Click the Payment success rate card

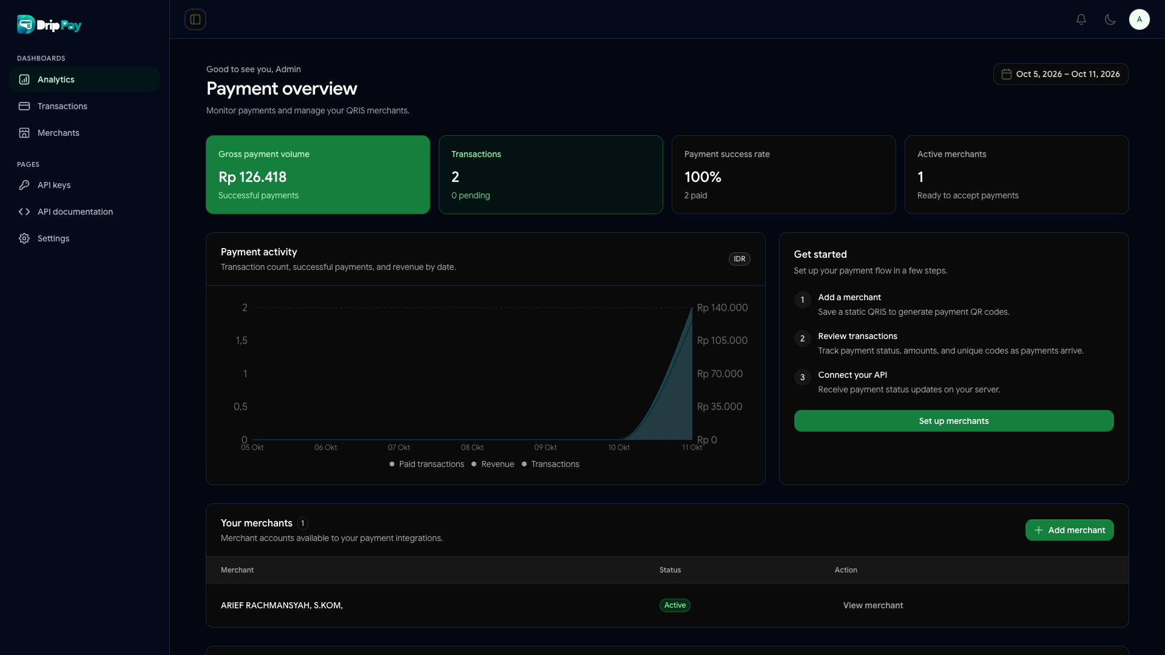pos(784,175)
